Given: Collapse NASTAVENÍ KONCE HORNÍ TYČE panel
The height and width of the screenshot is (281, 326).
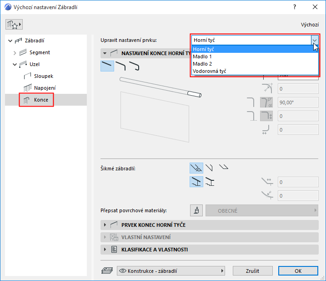Looking at the screenshot, I should [105, 53].
